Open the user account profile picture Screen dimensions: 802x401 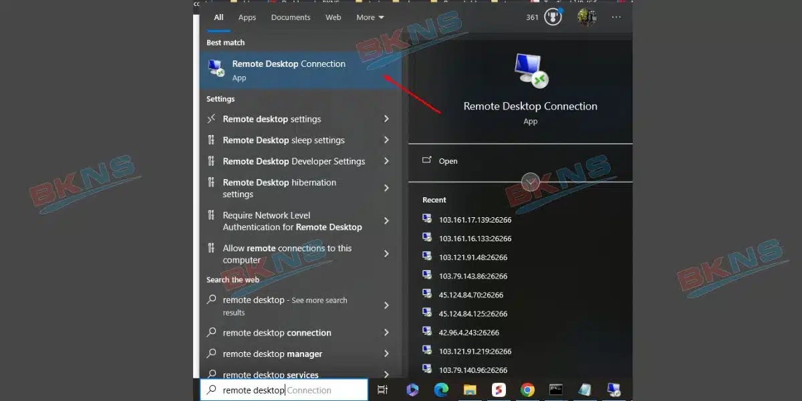(586, 17)
